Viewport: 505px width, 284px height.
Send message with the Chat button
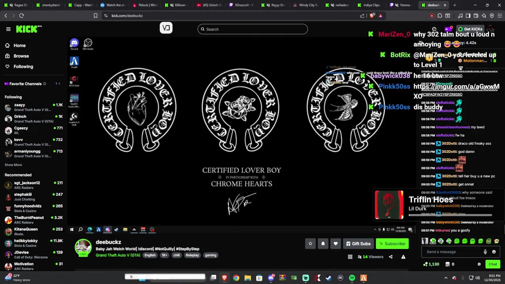[x=493, y=264]
